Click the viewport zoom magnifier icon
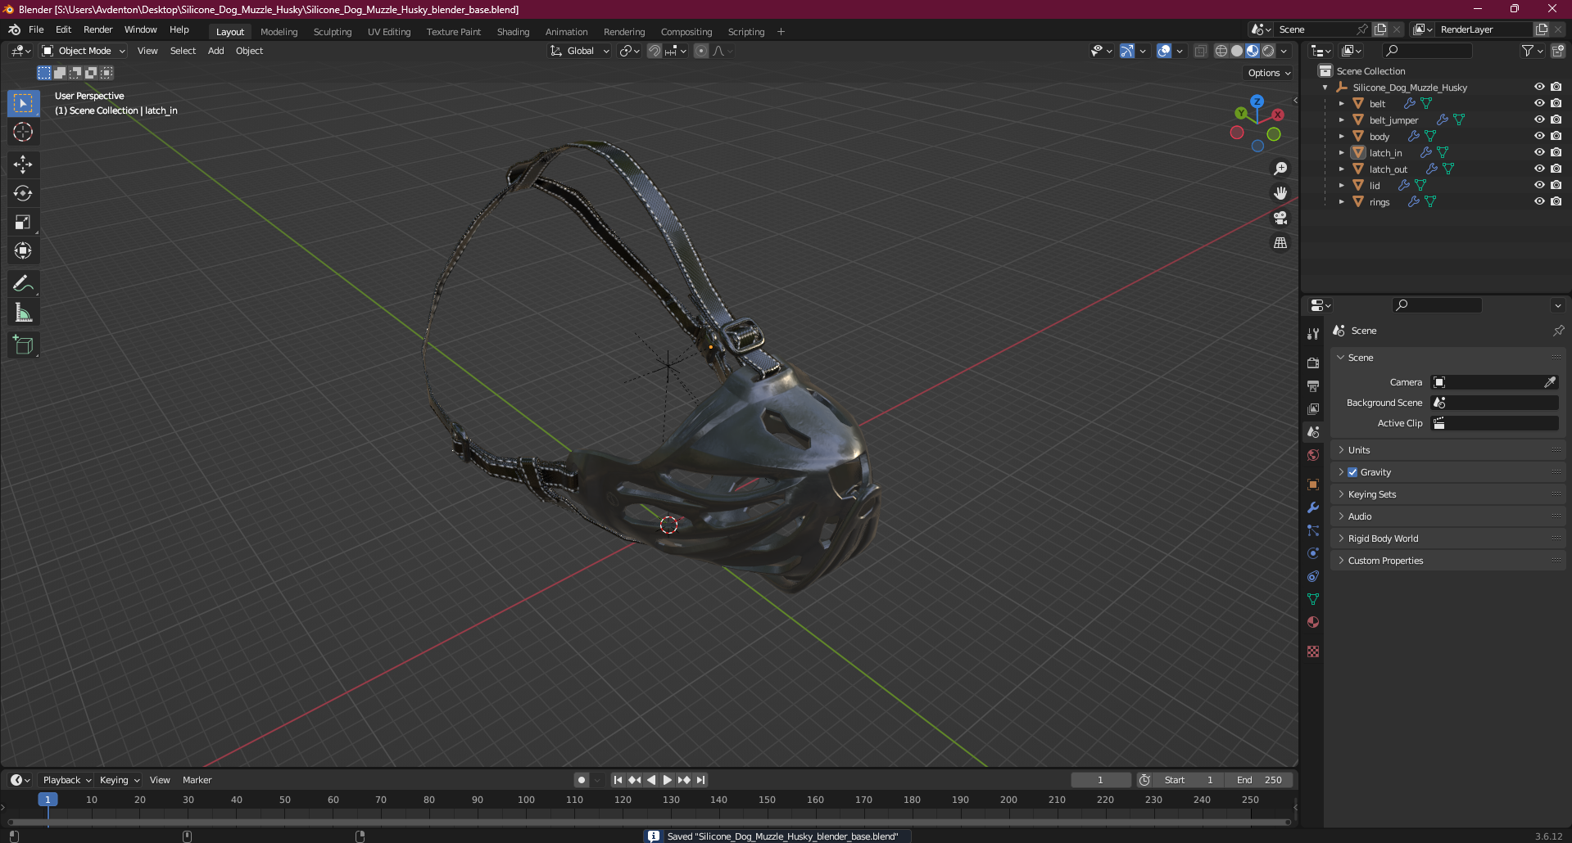Viewport: 1572px width, 843px height. pos(1280,169)
